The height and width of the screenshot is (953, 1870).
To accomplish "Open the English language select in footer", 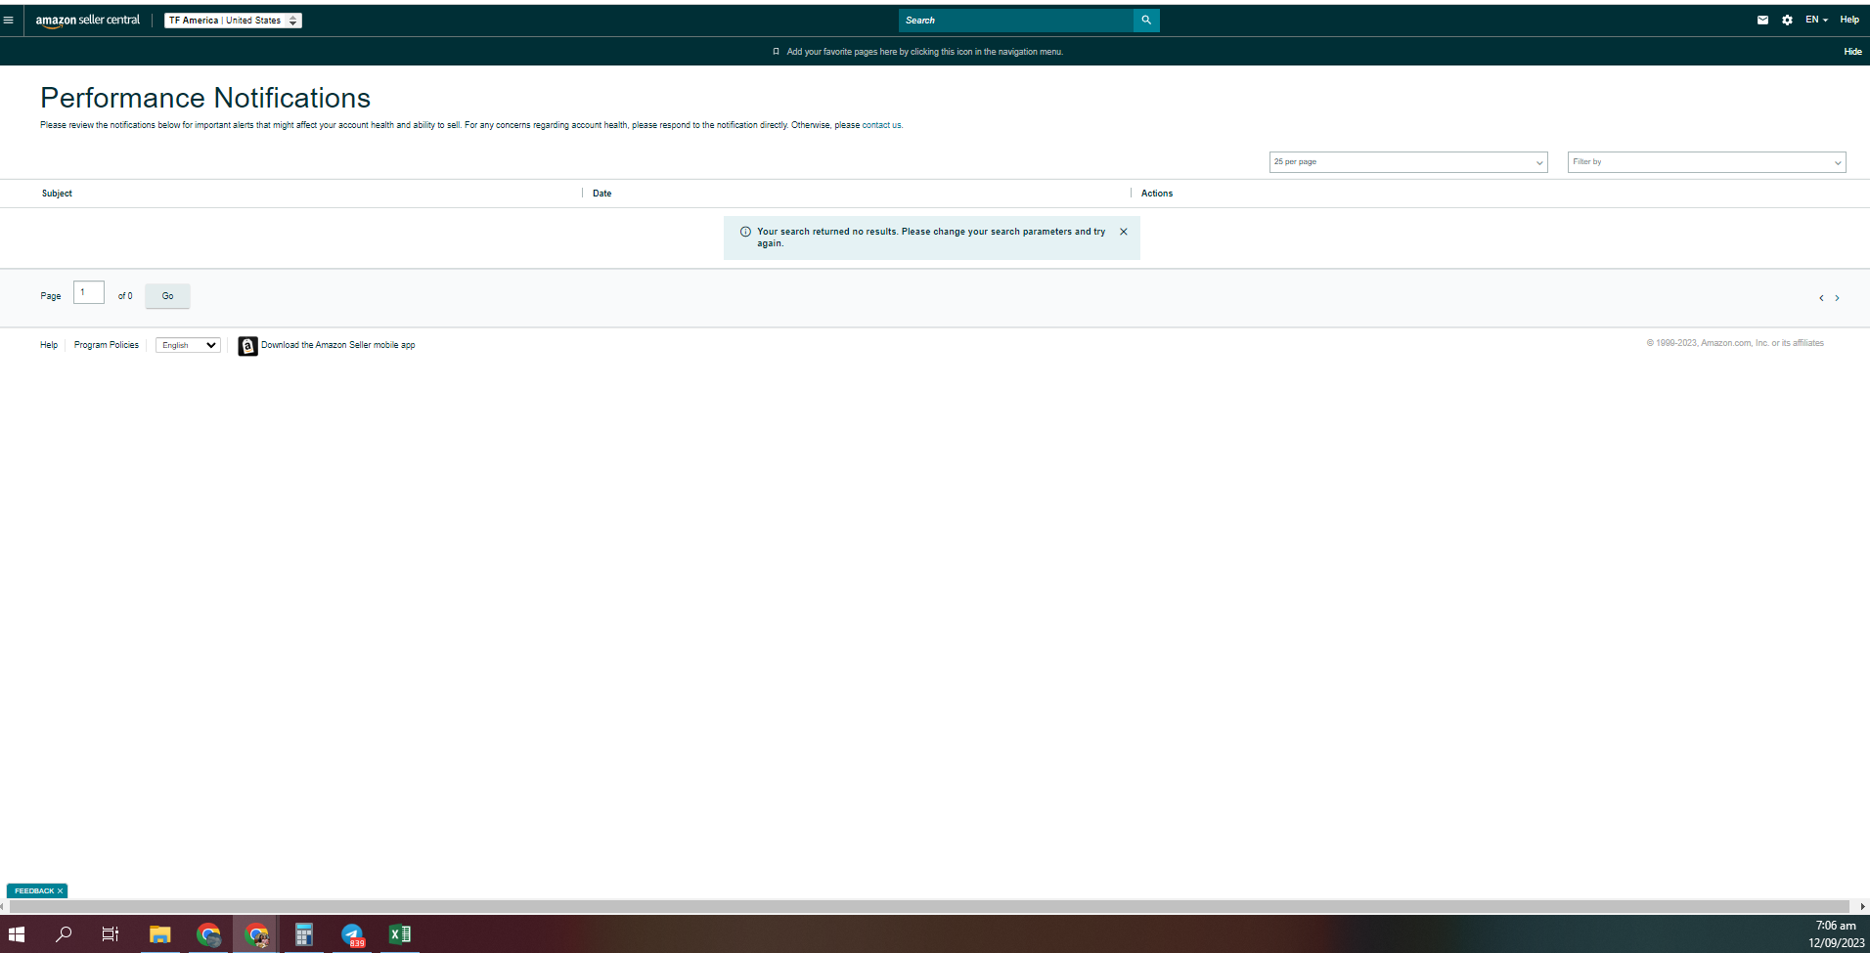I will tap(188, 345).
